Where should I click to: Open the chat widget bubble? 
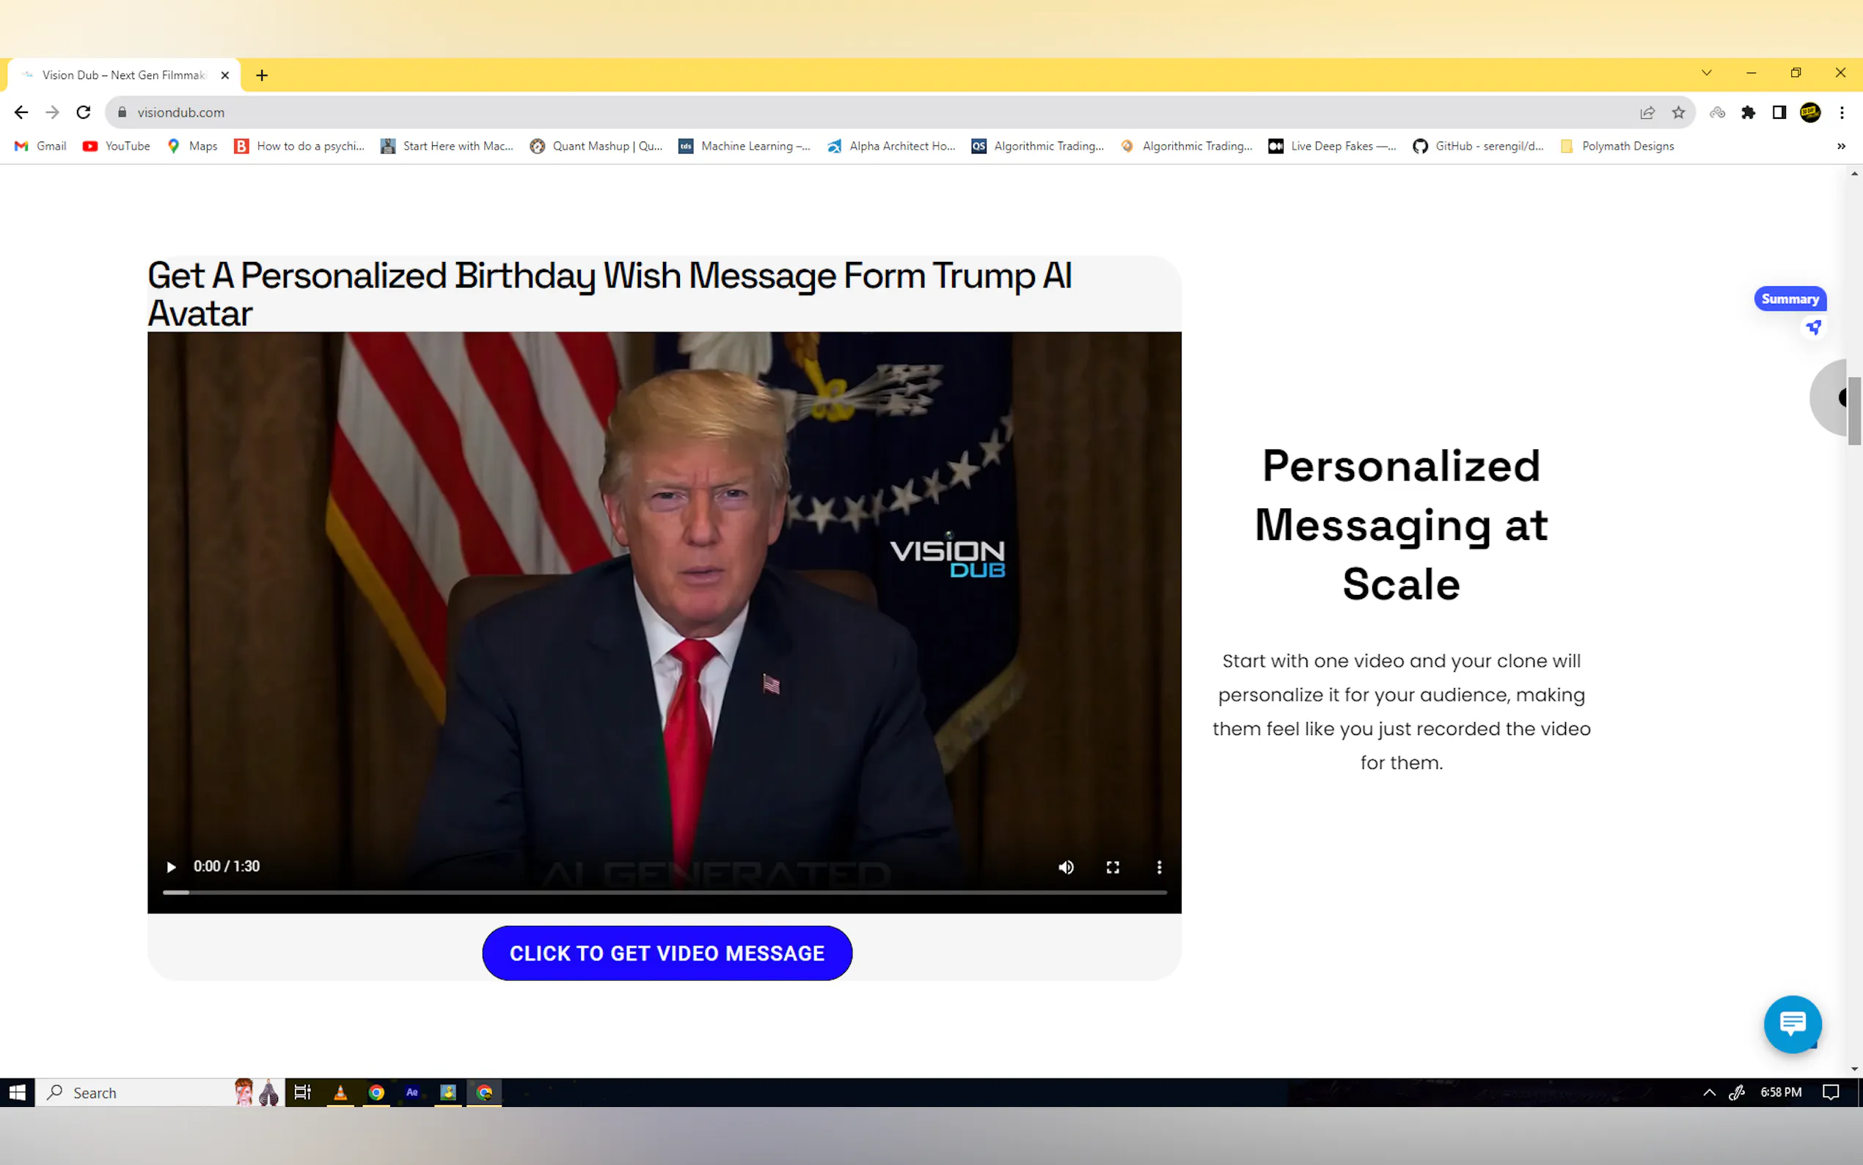[1792, 1024]
